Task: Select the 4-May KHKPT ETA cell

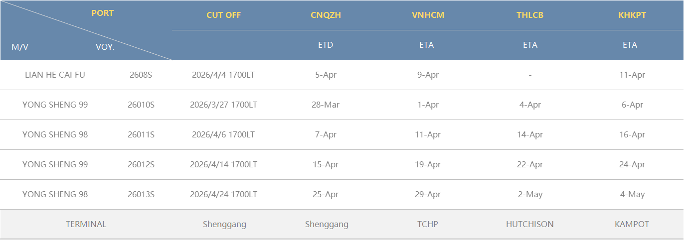Action: (632, 195)
